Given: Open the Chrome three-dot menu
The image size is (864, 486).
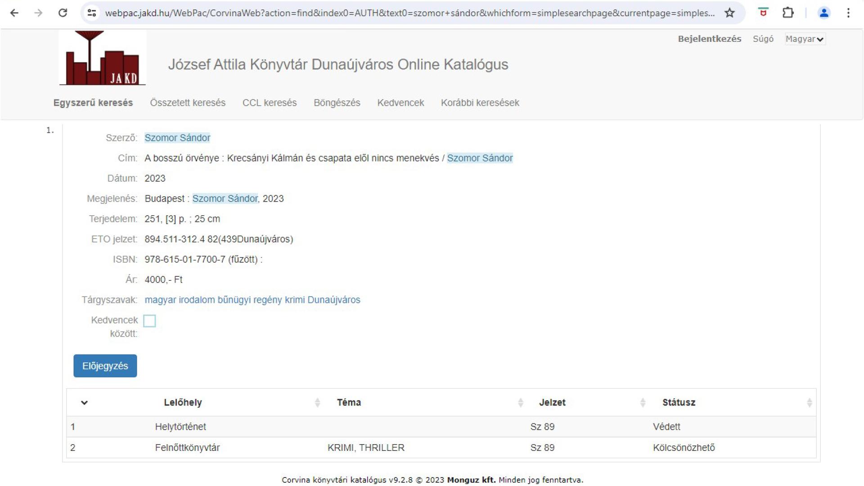Looking at the screenshot, I should pyautogui.click(x=848, y=13).
